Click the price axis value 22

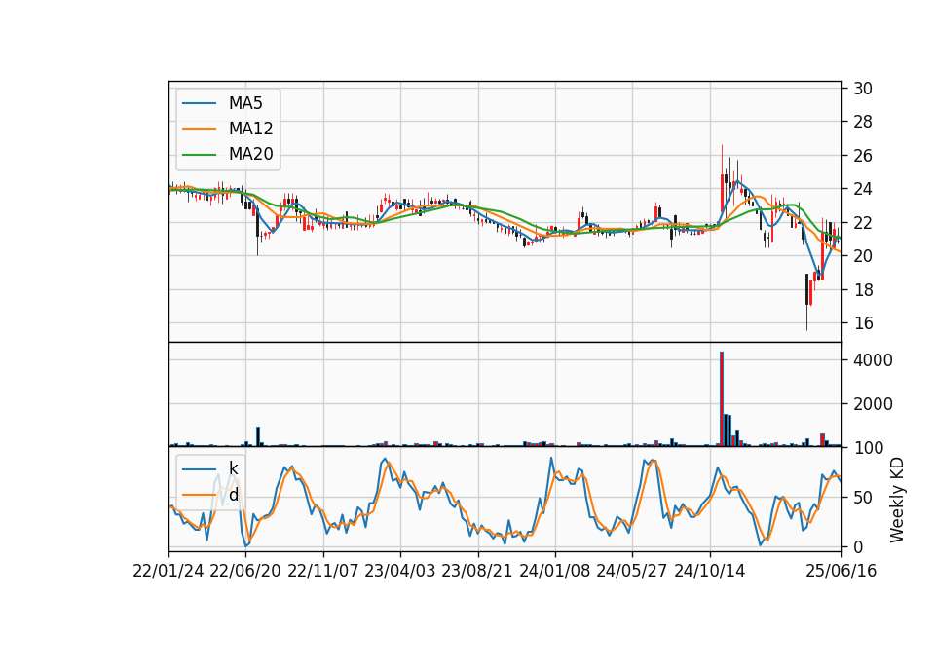point(862,223)
